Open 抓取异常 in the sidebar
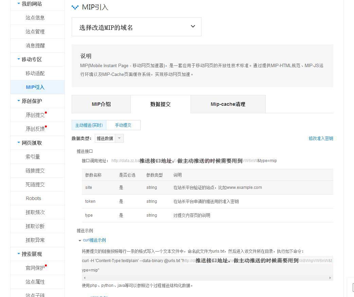The width and height of the screenshot is (354, 297). coord(35,240)
